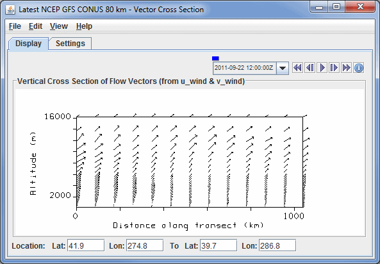
Task: Minimize the Vector Cross Section window
Action: pyautogui.click(x=319, y=7)
